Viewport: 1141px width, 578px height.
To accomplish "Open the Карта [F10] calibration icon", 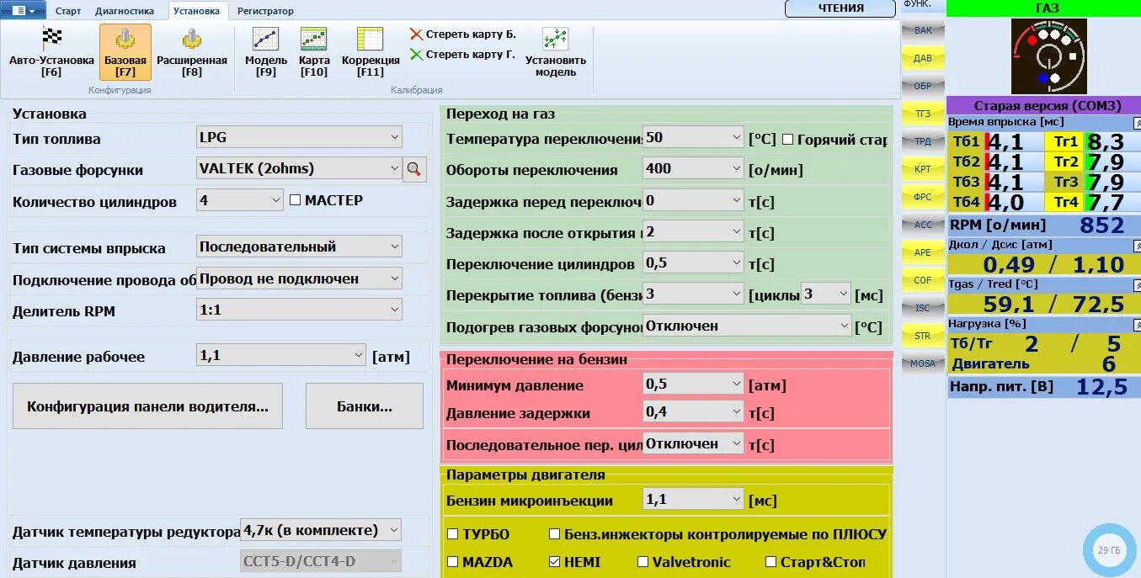I will coord(314,51).
